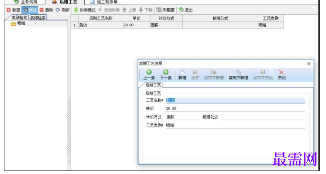This screenshot has width=326, height=174.
Task: Go to previous record with 上一条
Action: click(x=149, y=75)
